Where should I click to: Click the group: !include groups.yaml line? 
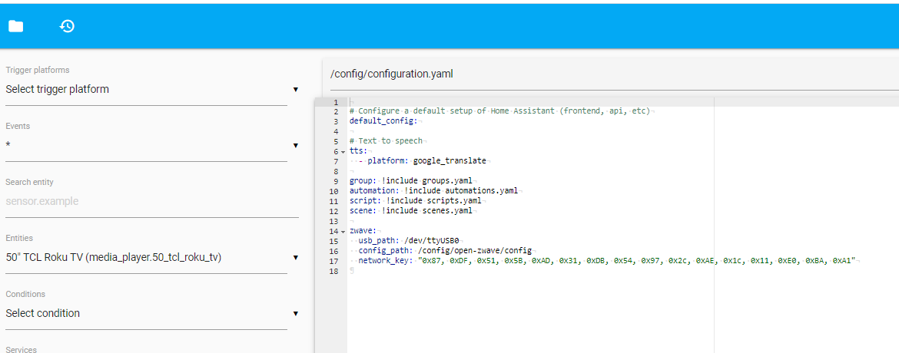[x=410, y=181]
